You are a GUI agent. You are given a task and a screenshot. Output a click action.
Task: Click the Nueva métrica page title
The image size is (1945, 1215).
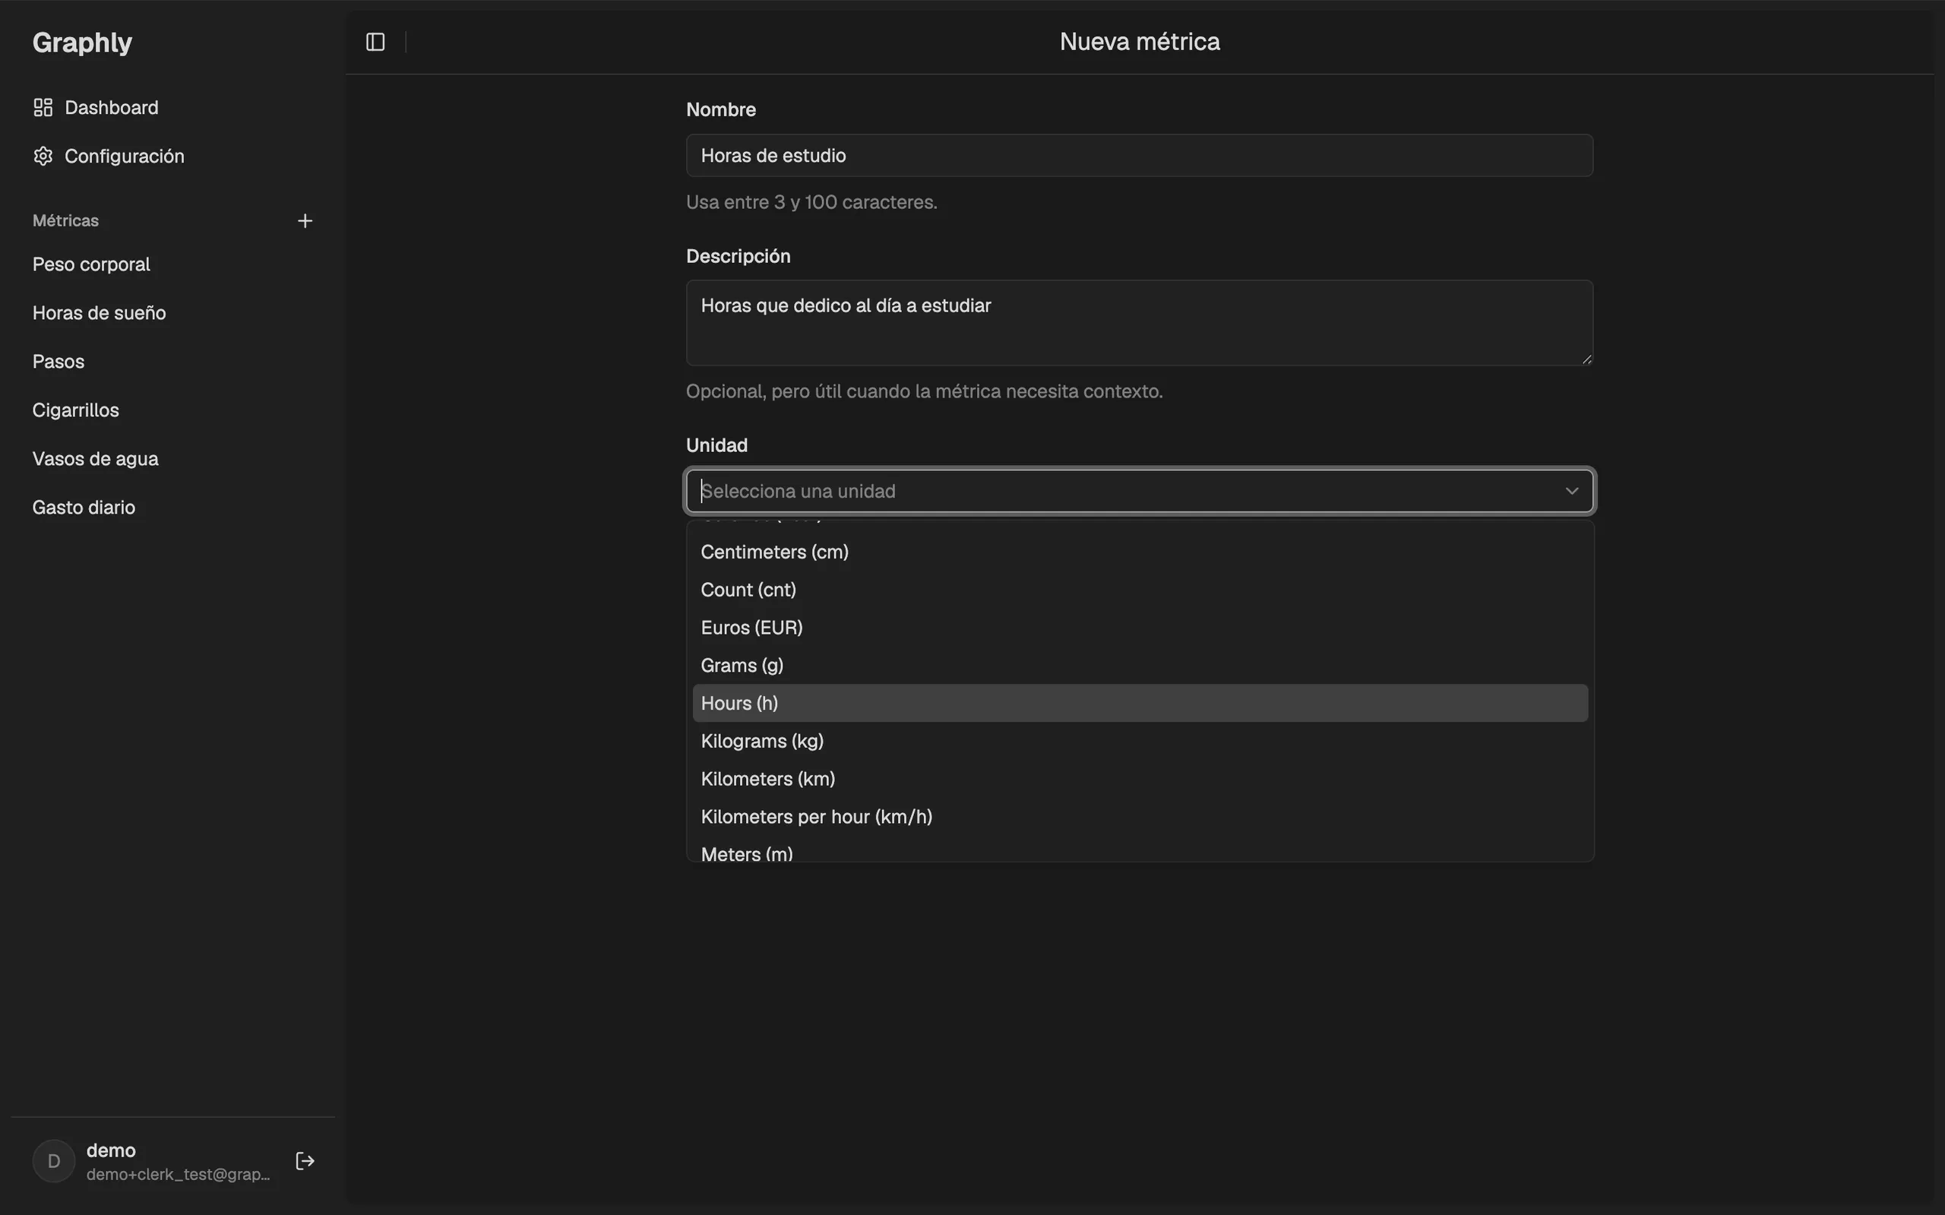click(1139, 42)
